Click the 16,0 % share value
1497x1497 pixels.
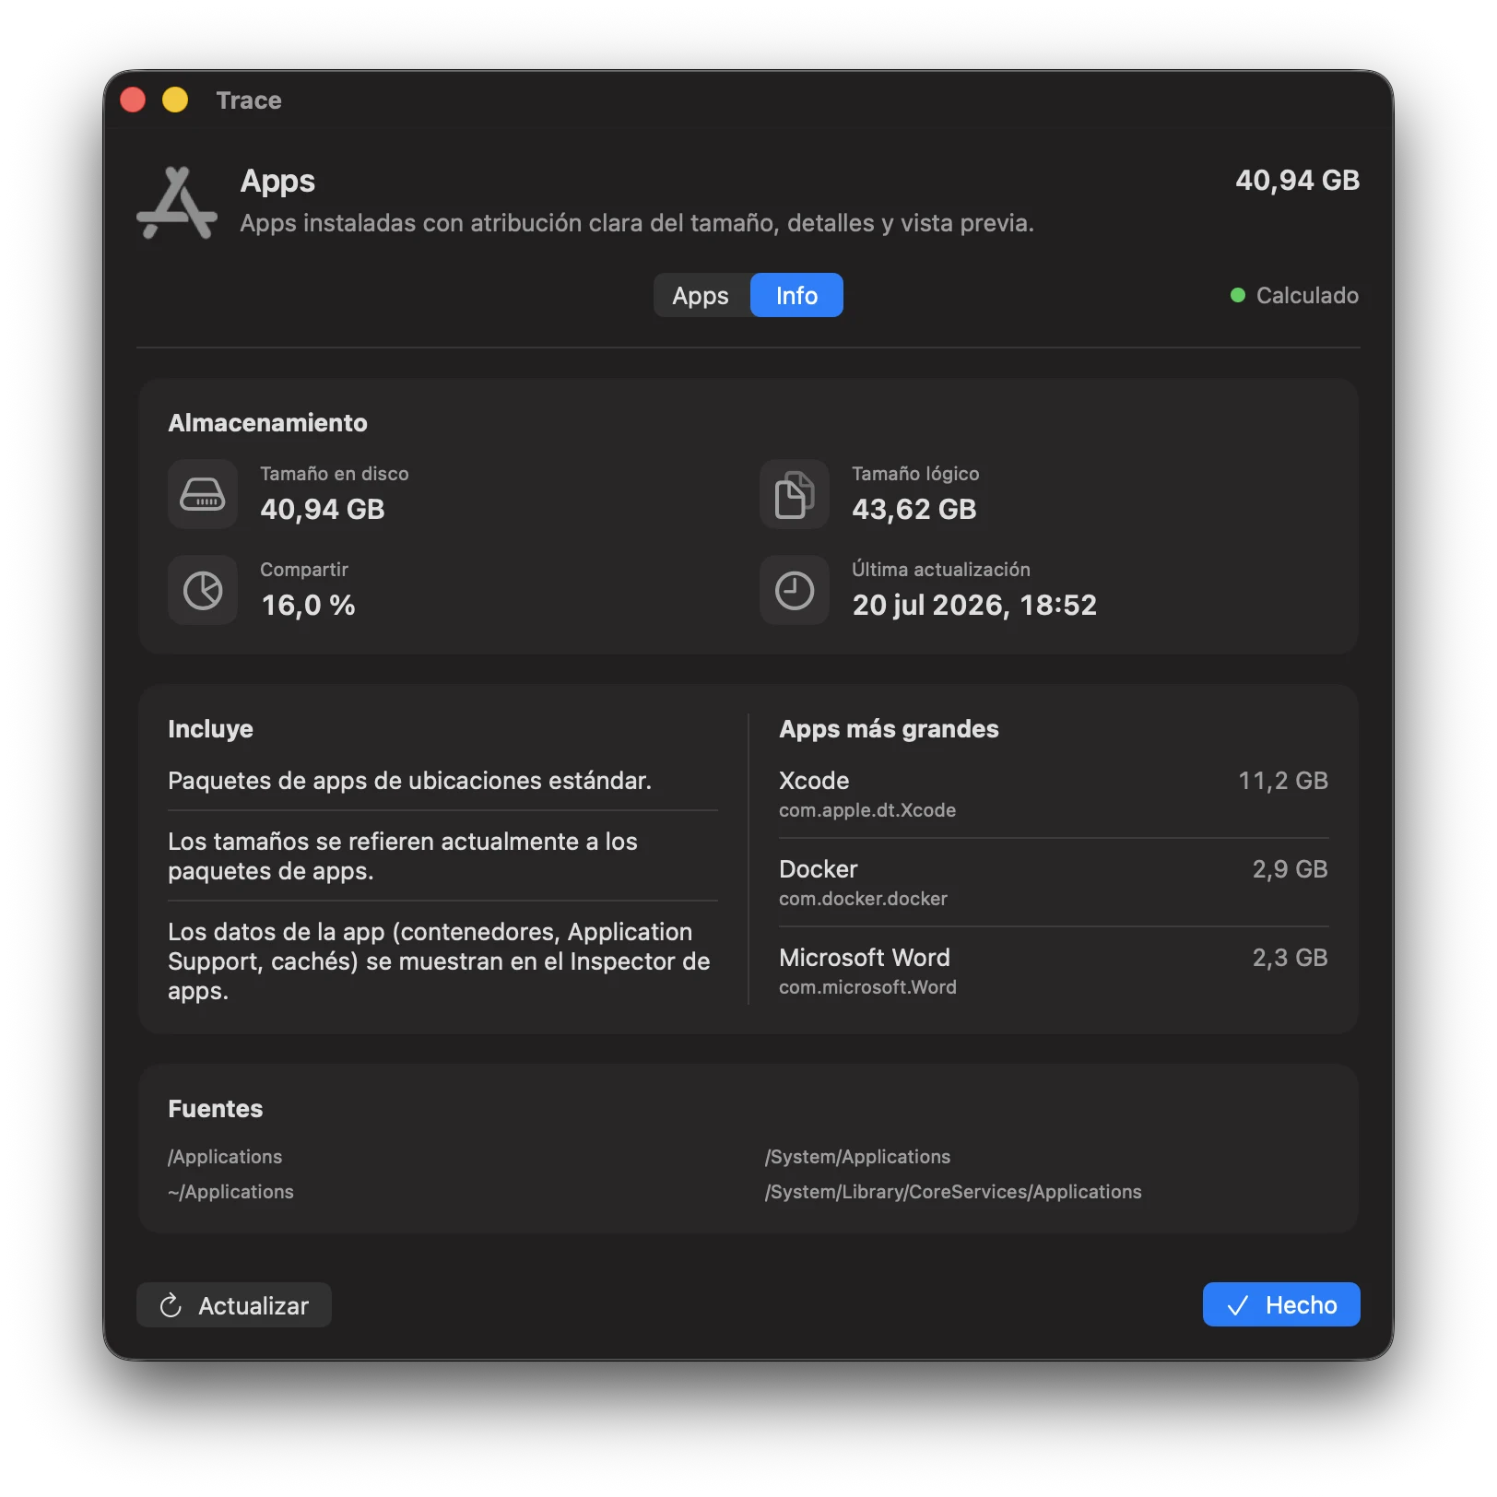[308, 605]
